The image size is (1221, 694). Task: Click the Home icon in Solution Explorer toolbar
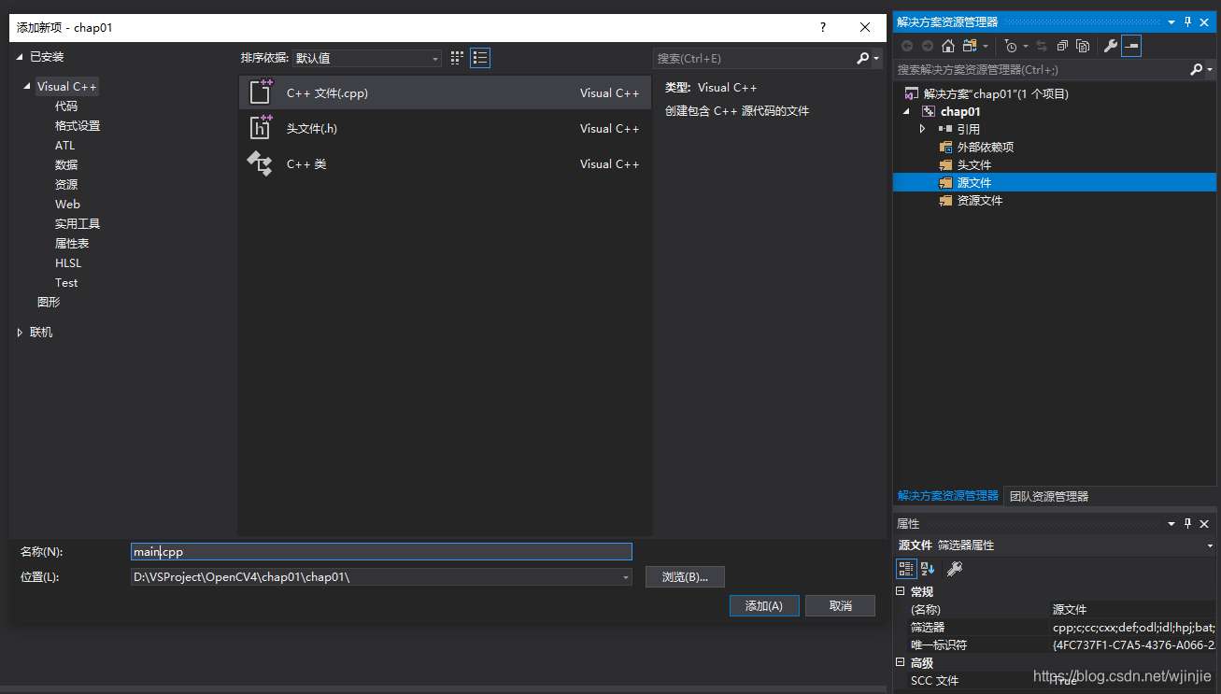(948, 46)
